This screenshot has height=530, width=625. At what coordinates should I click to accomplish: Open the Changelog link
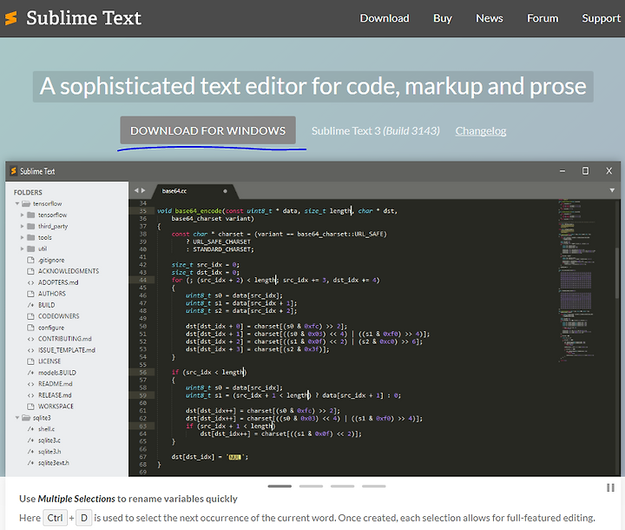coord(481,131)
